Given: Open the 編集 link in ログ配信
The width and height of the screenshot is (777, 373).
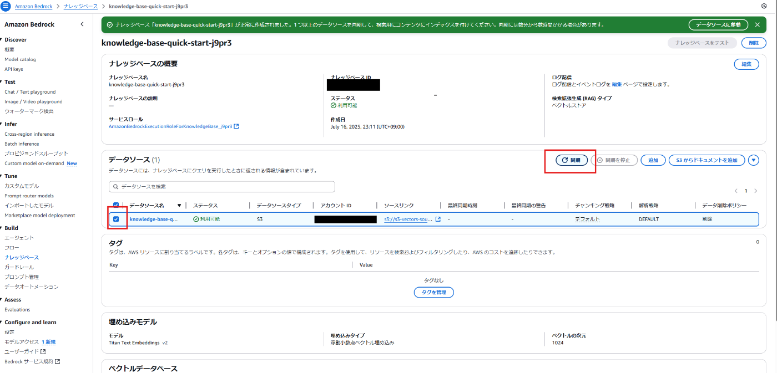Looking at the screenshot, I should (x=617, y=85).
